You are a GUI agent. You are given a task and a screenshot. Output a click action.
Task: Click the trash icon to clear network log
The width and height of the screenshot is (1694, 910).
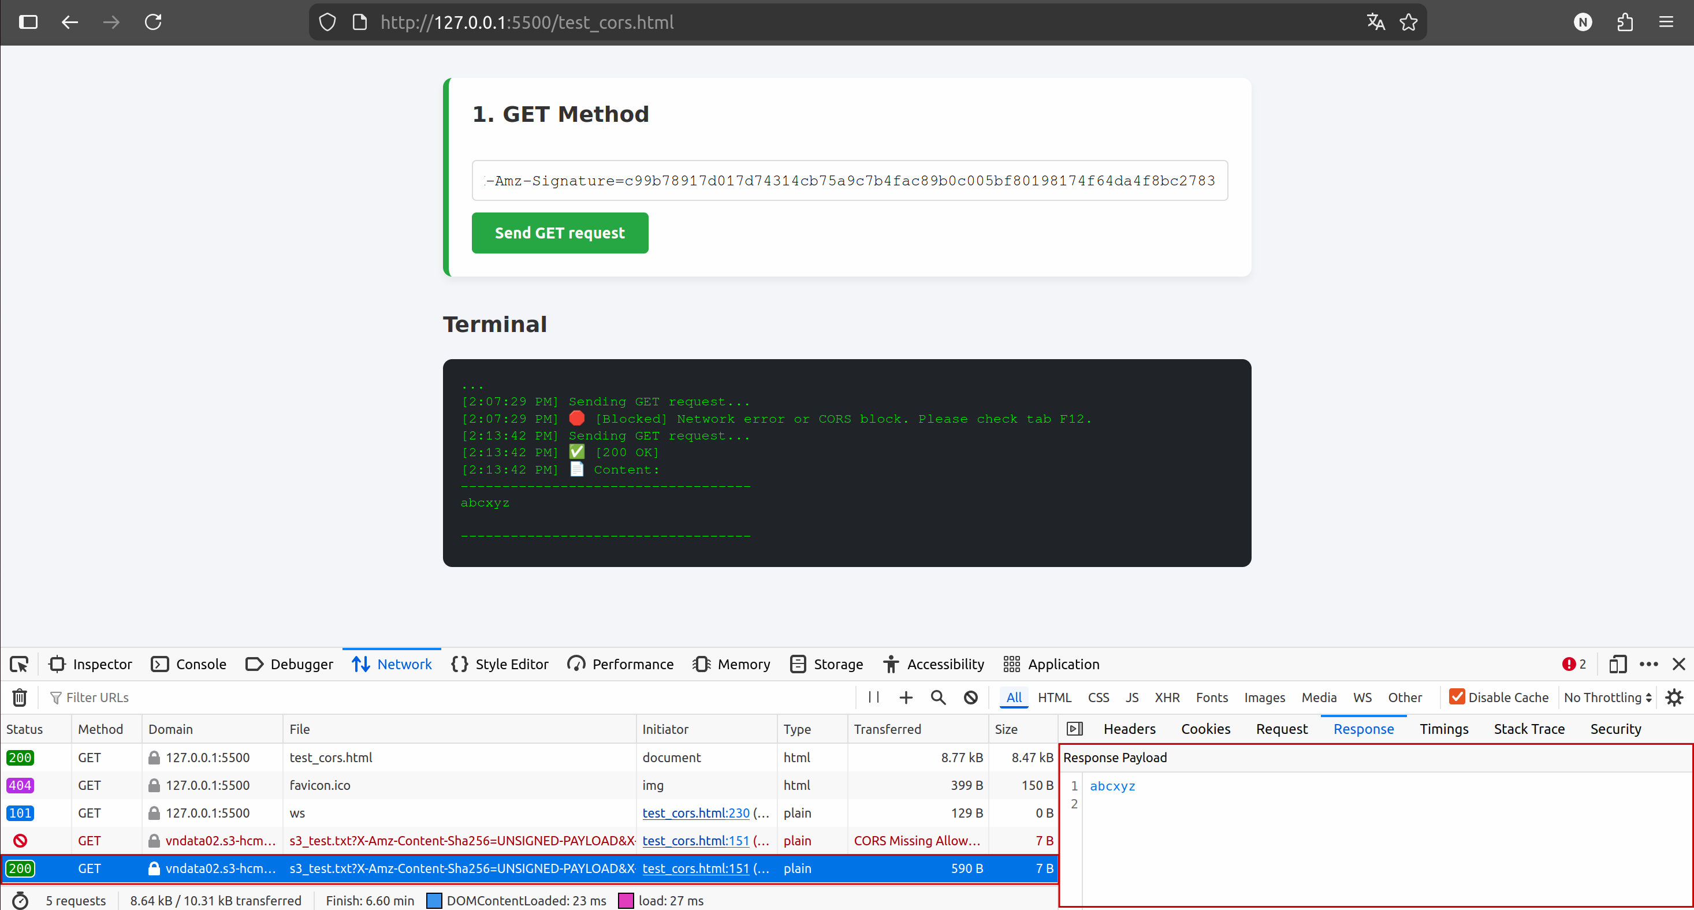click(20, 697)
